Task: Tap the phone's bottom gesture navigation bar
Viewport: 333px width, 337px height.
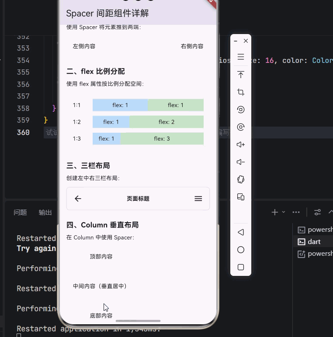Action: point(138,321)
